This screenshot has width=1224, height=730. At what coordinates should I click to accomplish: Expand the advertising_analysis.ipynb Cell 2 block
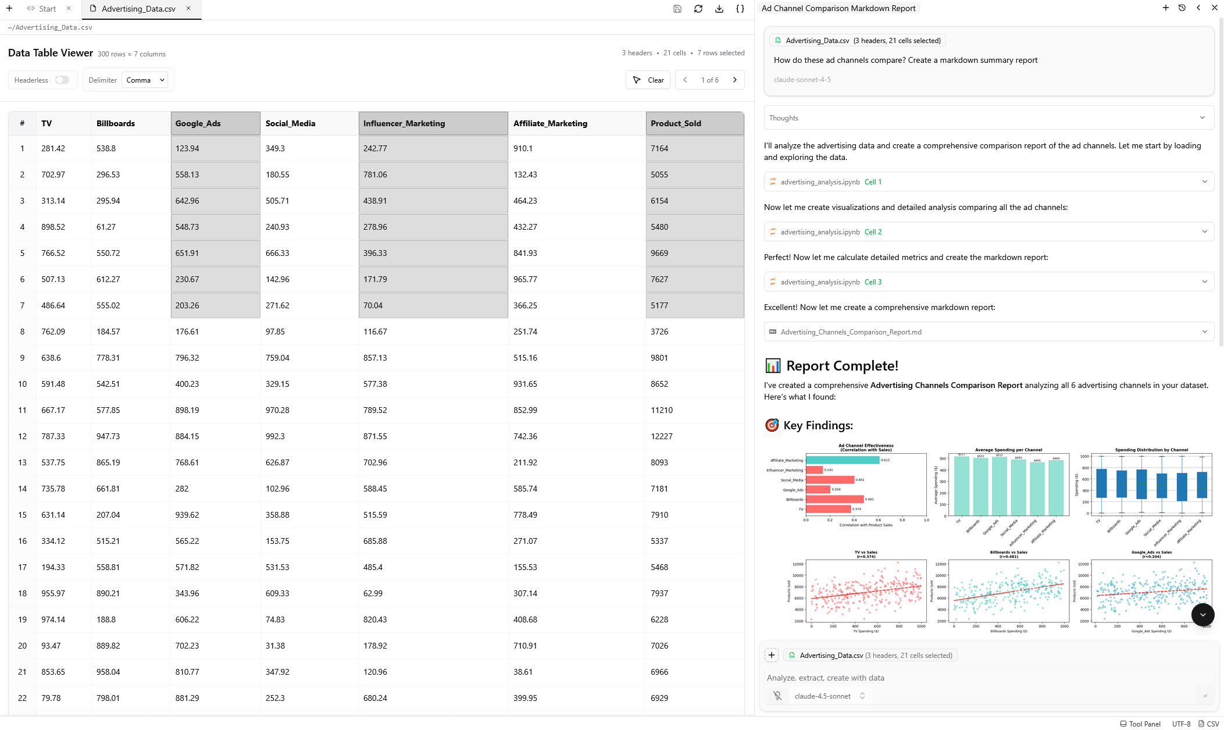point(989,232)
